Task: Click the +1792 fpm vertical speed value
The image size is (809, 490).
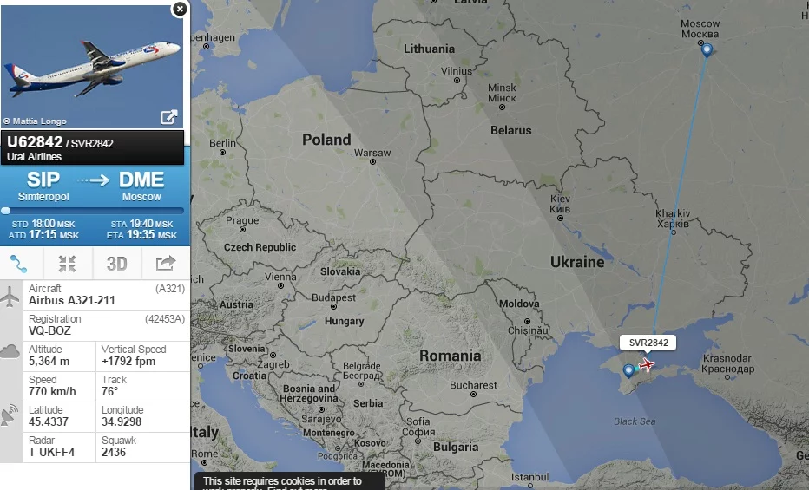Action: (x=128, y=361)
